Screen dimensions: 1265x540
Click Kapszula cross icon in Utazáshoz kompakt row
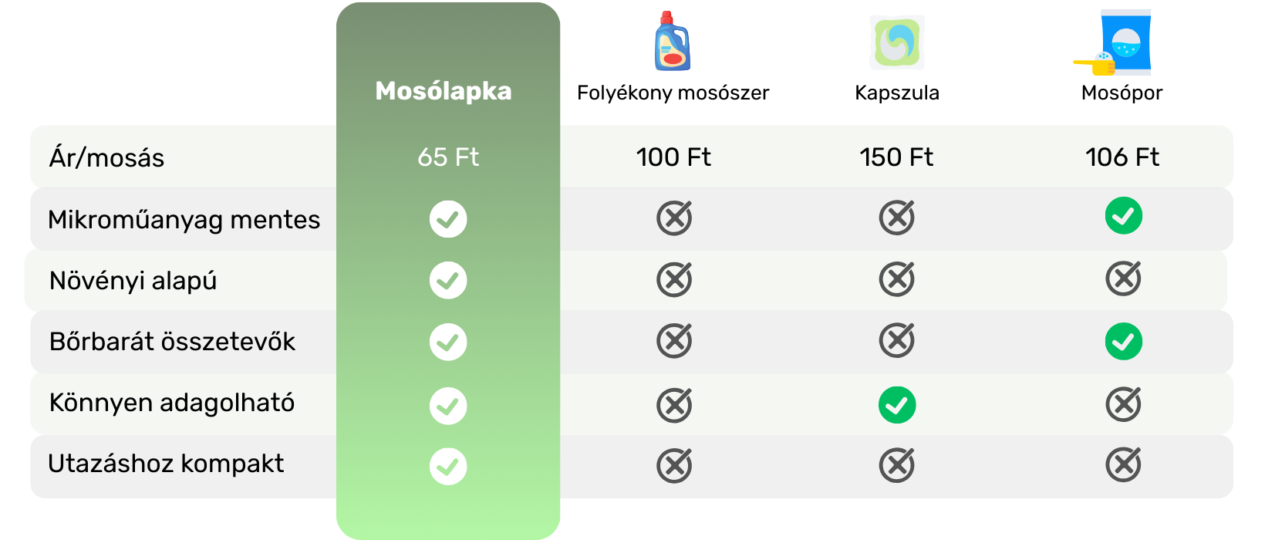[897, 465]
